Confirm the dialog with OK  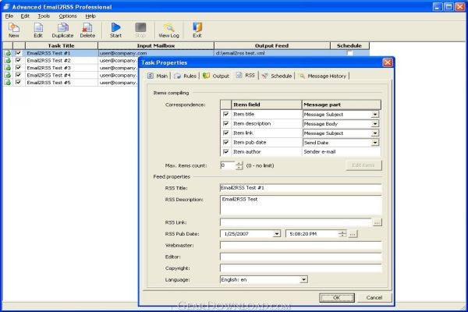[337, 298]
